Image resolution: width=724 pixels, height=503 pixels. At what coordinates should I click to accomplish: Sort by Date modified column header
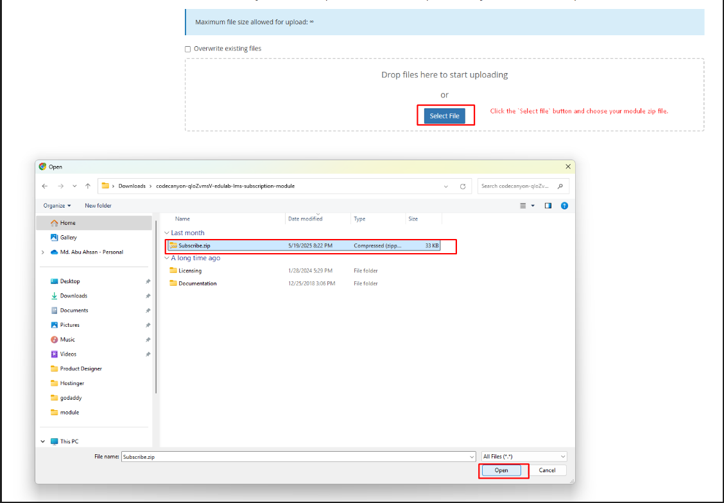(x=306, y=219)
